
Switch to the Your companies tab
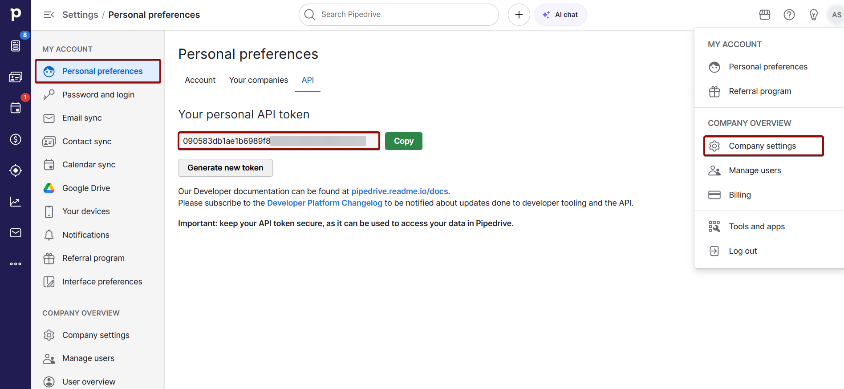pos(258,80)
